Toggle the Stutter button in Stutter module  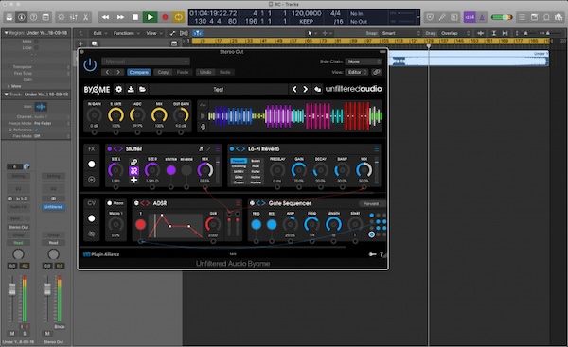170,170
